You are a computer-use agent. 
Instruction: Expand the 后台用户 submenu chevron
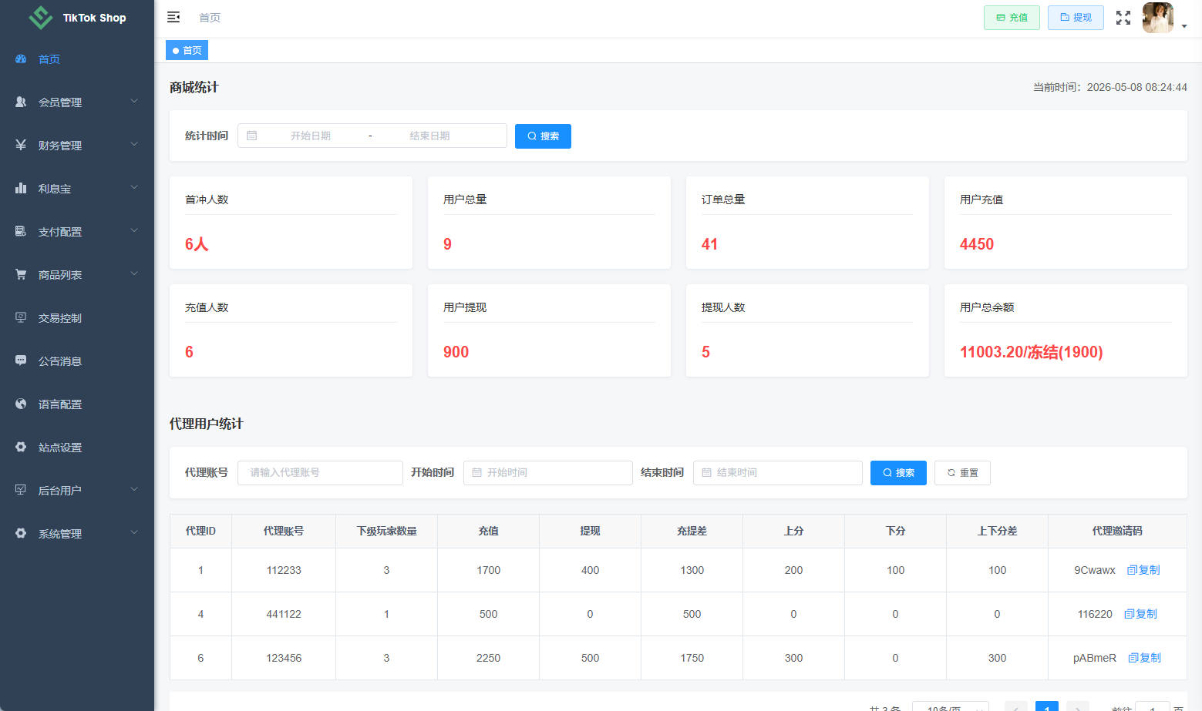[134, 489]
